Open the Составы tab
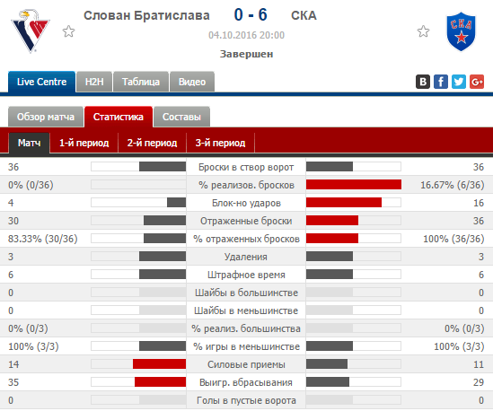 click(181, 117)
